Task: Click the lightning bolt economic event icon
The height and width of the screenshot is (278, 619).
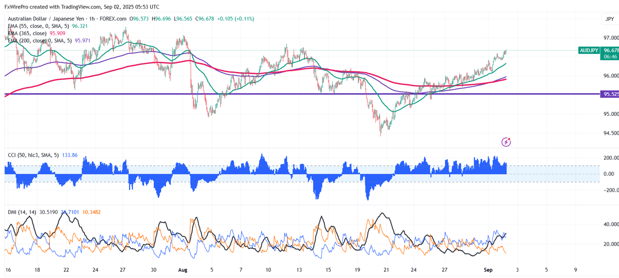Action: pos(506,141)
